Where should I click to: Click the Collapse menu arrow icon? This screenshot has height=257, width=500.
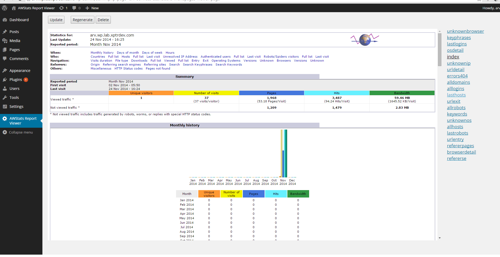click(5, 132)
